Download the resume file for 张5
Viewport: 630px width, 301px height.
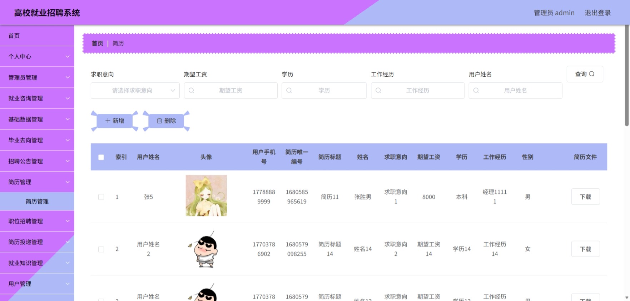pos(585,197)
